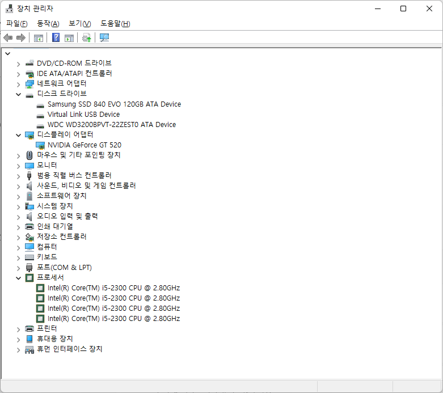Image resolution: width=443 pixels, height=393 pixels.
Task: Select Samsung SSD 840 EVO 120GB ATA Device
Action: (x=114, y=104)
